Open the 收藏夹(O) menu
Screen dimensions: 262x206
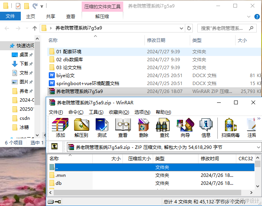click(119, 112)
